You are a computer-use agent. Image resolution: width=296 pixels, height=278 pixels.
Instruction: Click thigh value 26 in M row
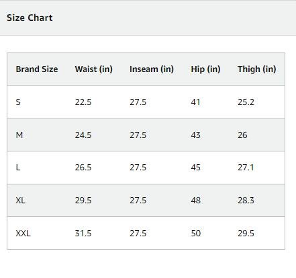click(x=242, y=135)
